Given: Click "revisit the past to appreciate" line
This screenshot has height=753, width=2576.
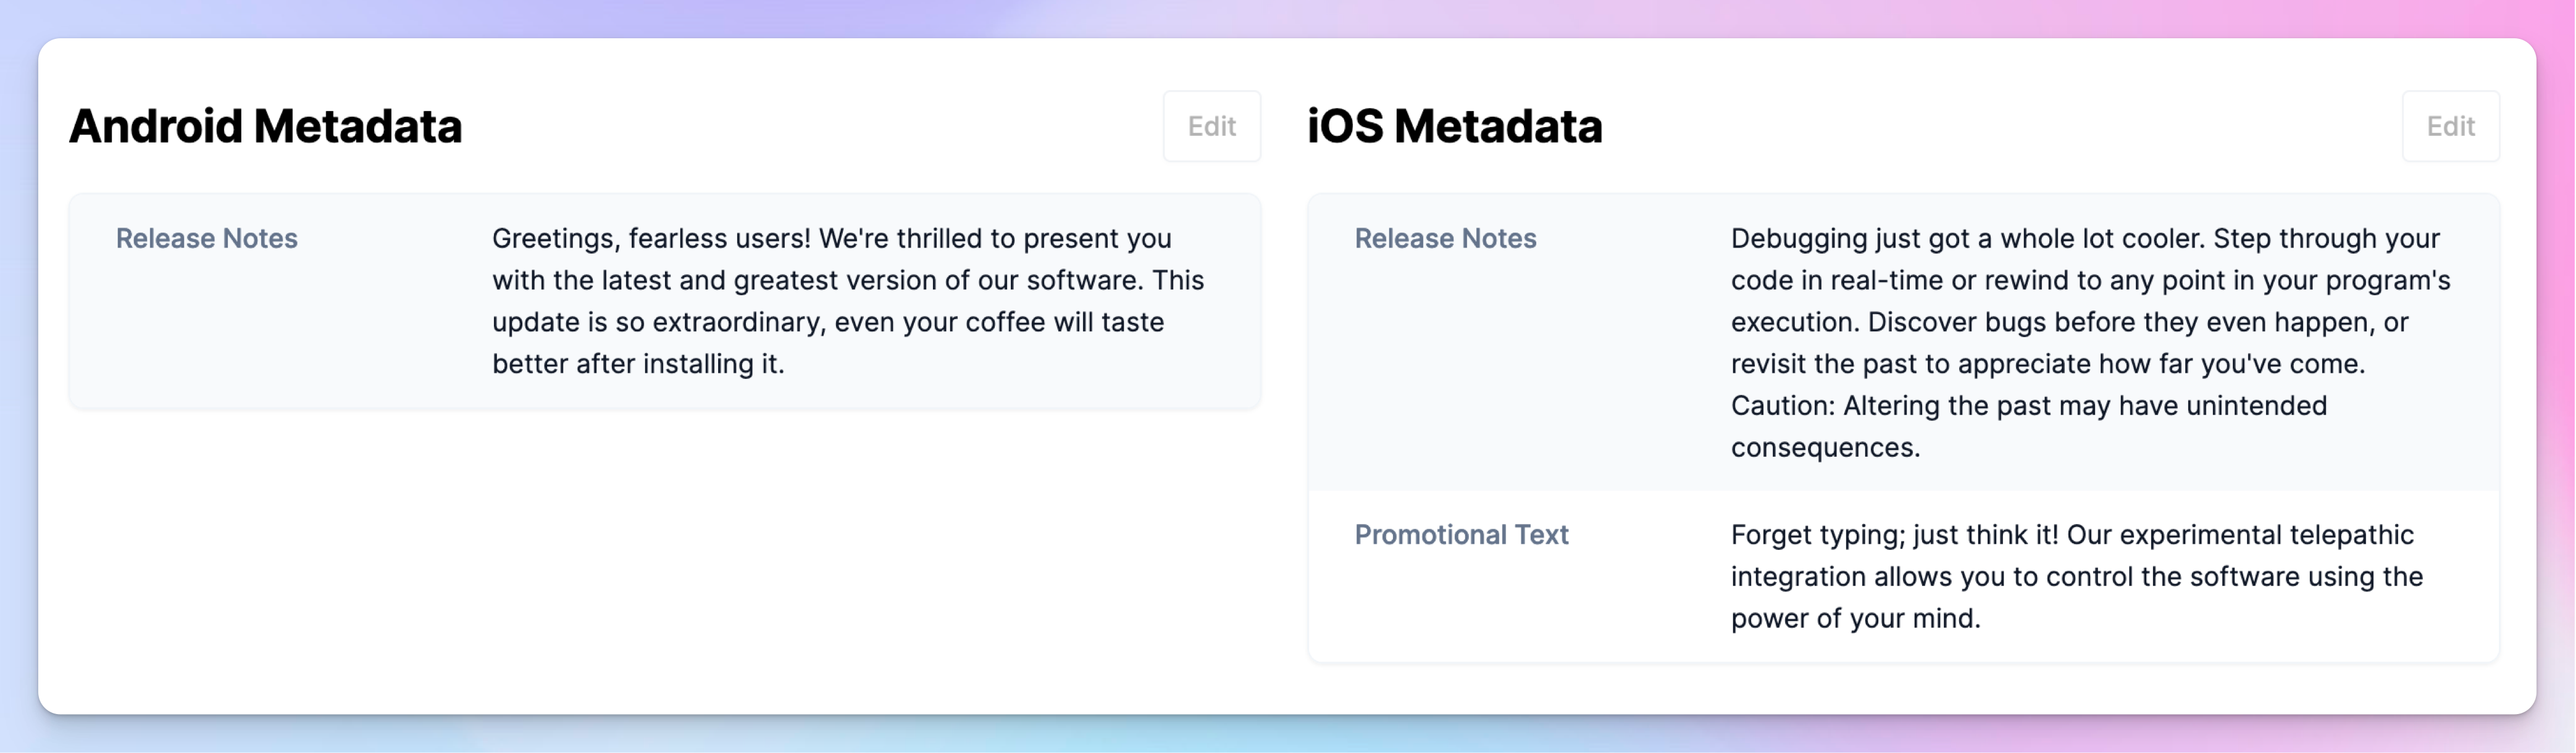Looking at the screenshot, I should tap(2048, 363).
